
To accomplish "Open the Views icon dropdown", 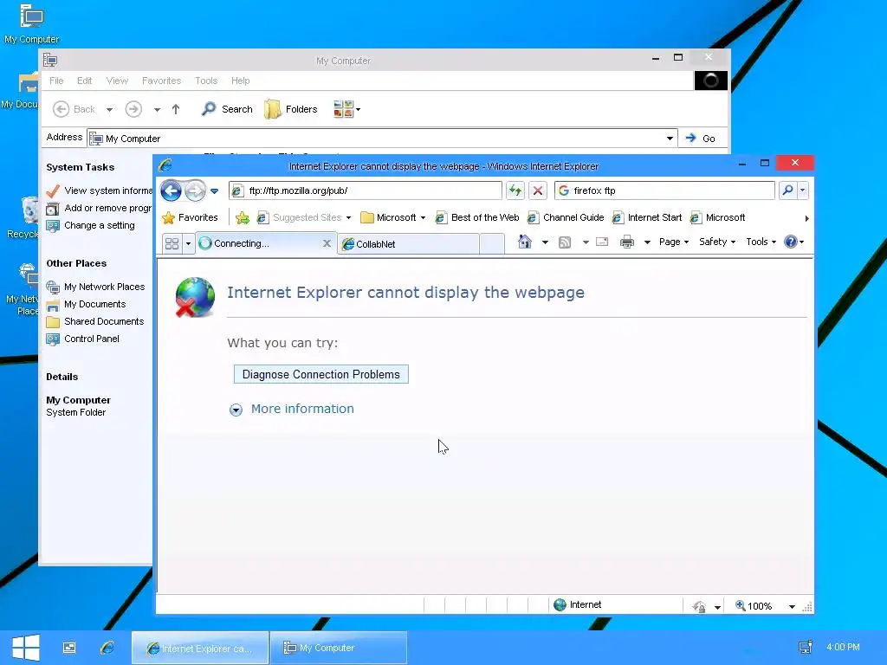I will (x=346, y=109).
